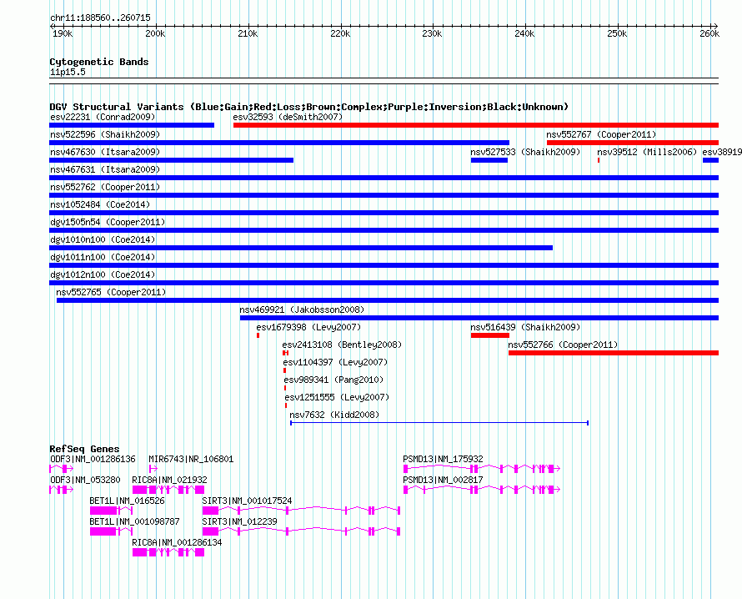Viewport: 742px width, 599px height.
Task: Open esv1104397 (Levy2007) label
Action: 335,362
